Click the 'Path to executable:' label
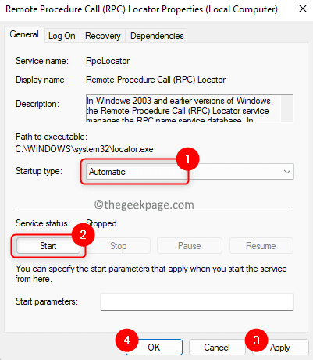This screenshot has width=313, height=360. point(52,137)
